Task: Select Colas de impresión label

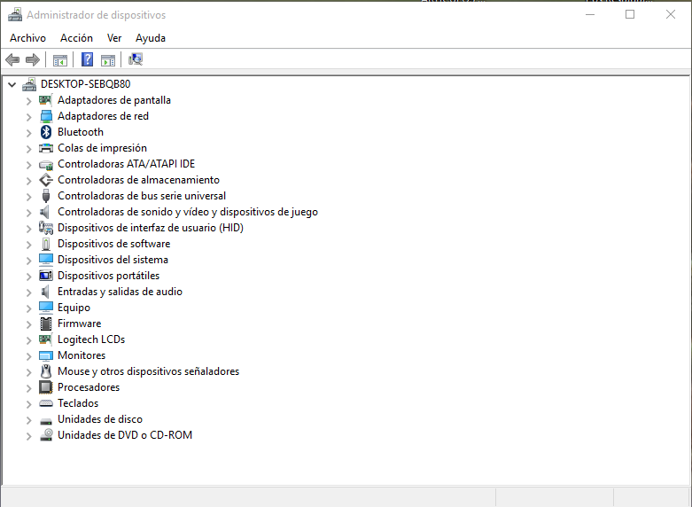Action: pos(103,148)
